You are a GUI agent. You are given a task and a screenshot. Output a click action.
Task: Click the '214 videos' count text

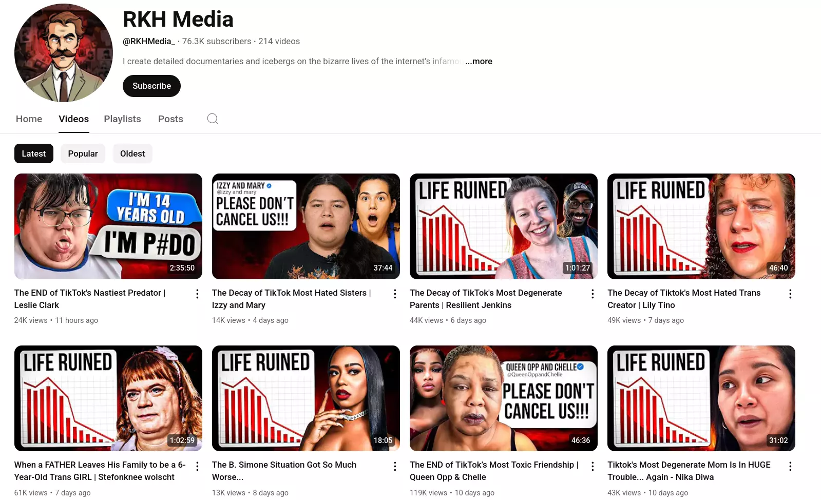pos(279,41)
